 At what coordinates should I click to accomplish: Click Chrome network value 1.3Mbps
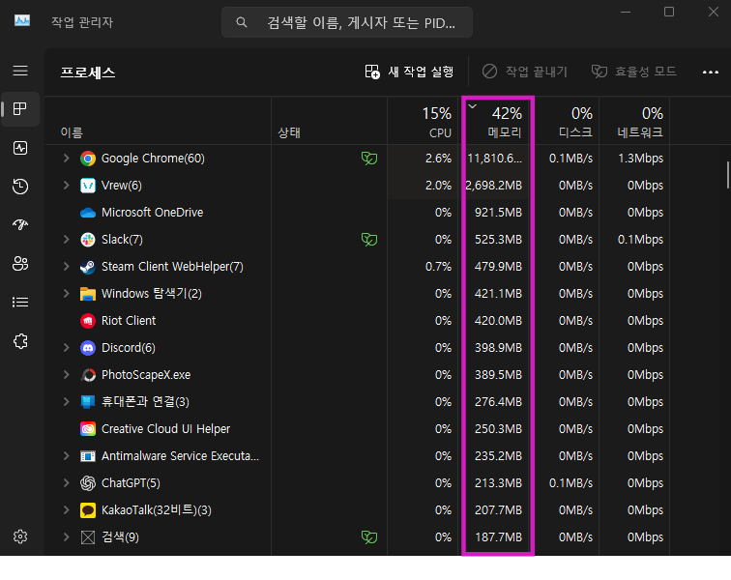640,159
